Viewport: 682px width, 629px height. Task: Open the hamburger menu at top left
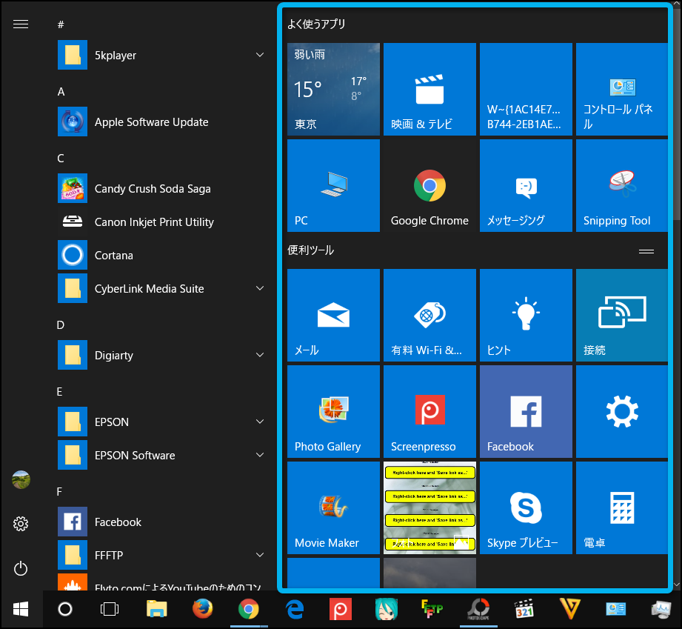21,24
